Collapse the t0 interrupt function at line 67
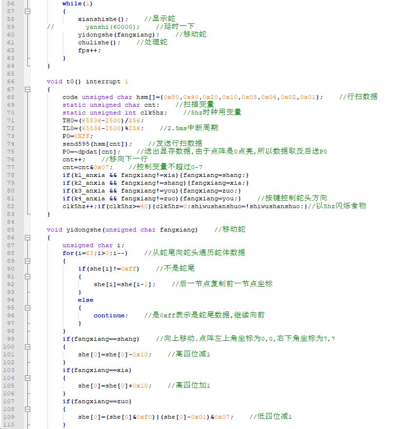The width and height of the screenshot is (393, 429). tap(28, 90)
